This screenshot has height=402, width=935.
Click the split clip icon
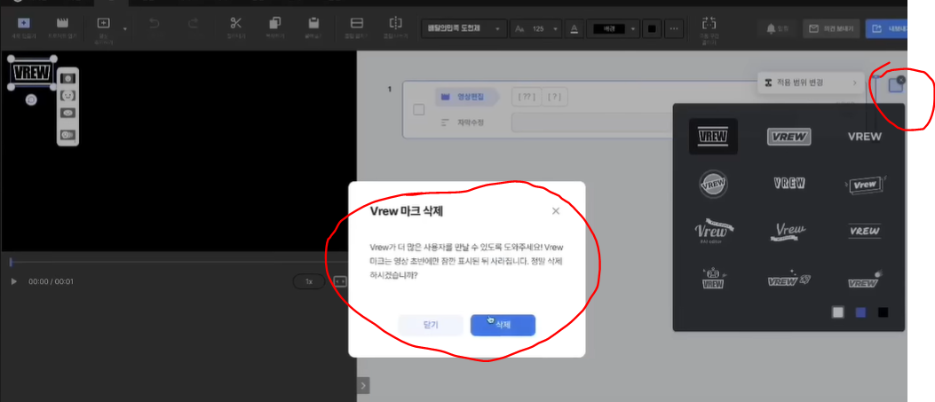(395, 23)
